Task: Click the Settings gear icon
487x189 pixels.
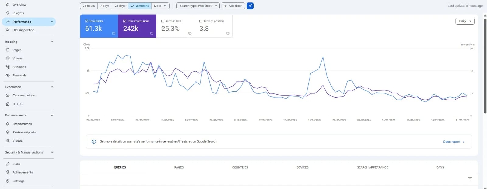Action: click(8, 181)
